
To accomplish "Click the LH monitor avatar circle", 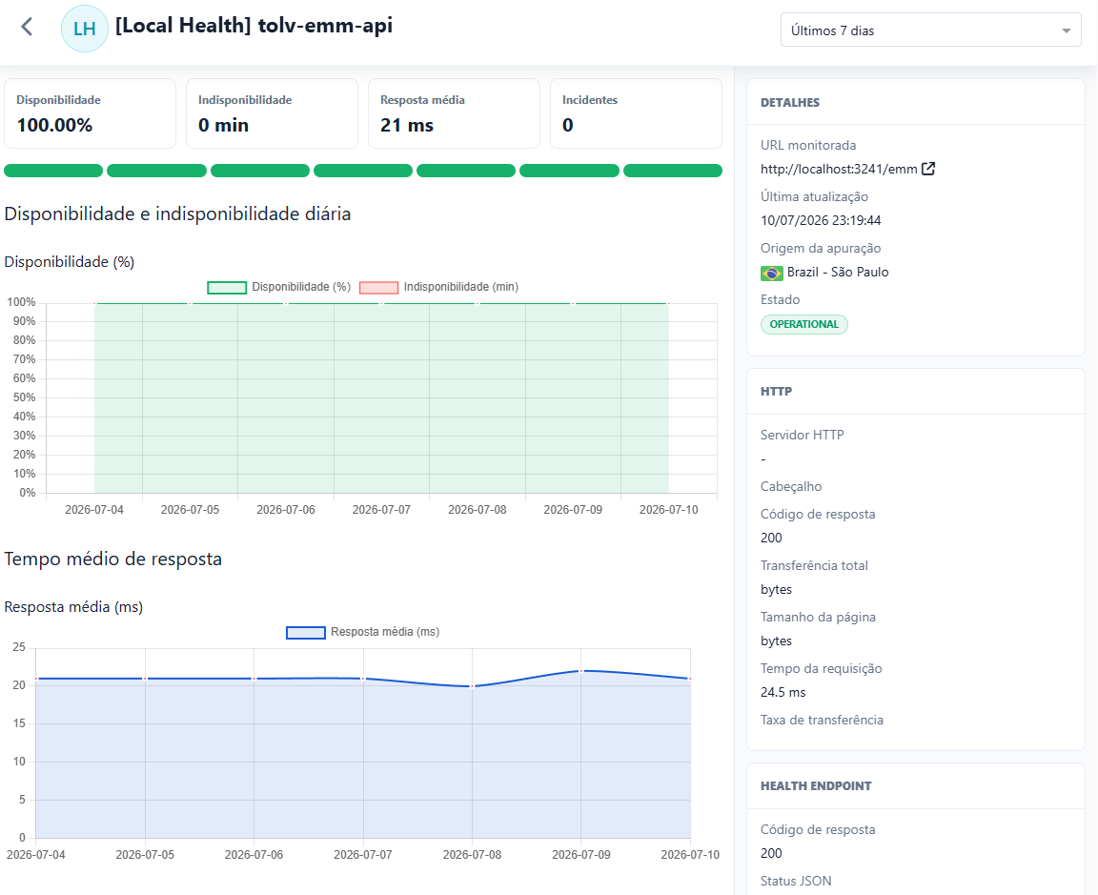I will [x=85, y=29].
